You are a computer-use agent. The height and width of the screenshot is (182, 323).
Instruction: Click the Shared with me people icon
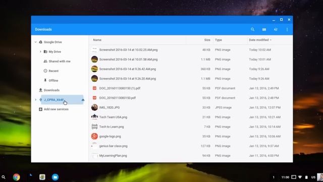tap(45, 61)
